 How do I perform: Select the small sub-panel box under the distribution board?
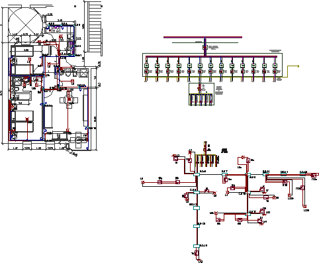pyautogui.click(x=202, y=94)
